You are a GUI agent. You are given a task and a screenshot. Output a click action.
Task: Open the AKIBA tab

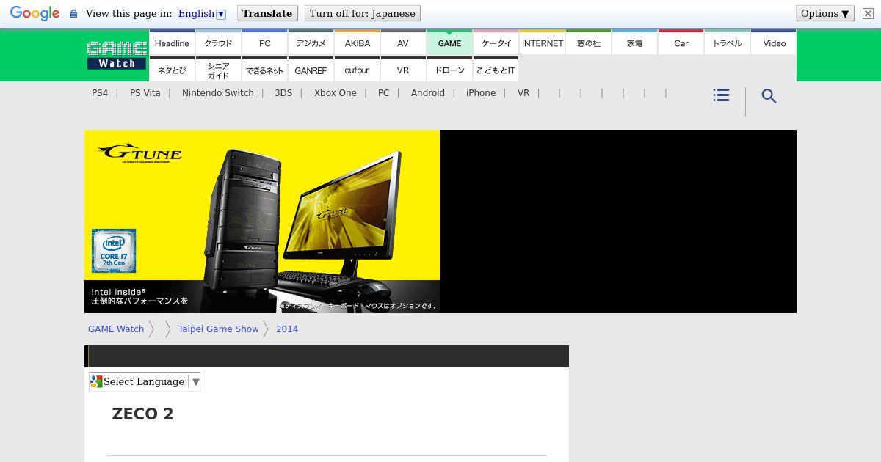[357, 43]
